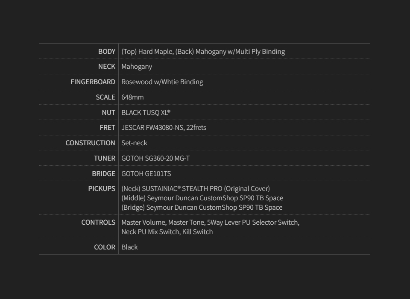Click the Black color value
The width and height of the screenshot is (410, 299).
pos(129,247)
